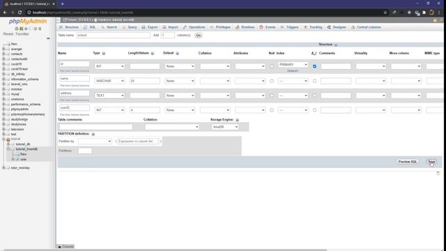Select the user table in the tree
446x251 pixels.
23,160
